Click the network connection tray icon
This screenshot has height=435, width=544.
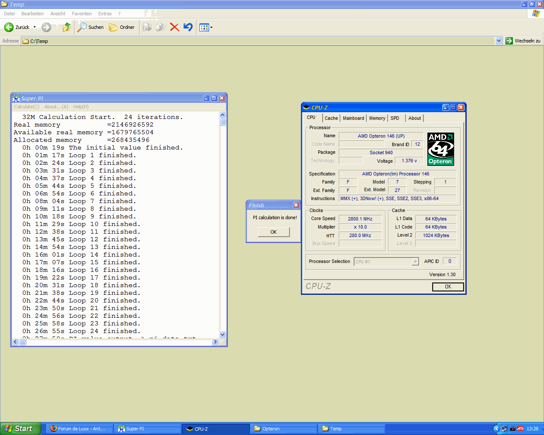point(504,429)
